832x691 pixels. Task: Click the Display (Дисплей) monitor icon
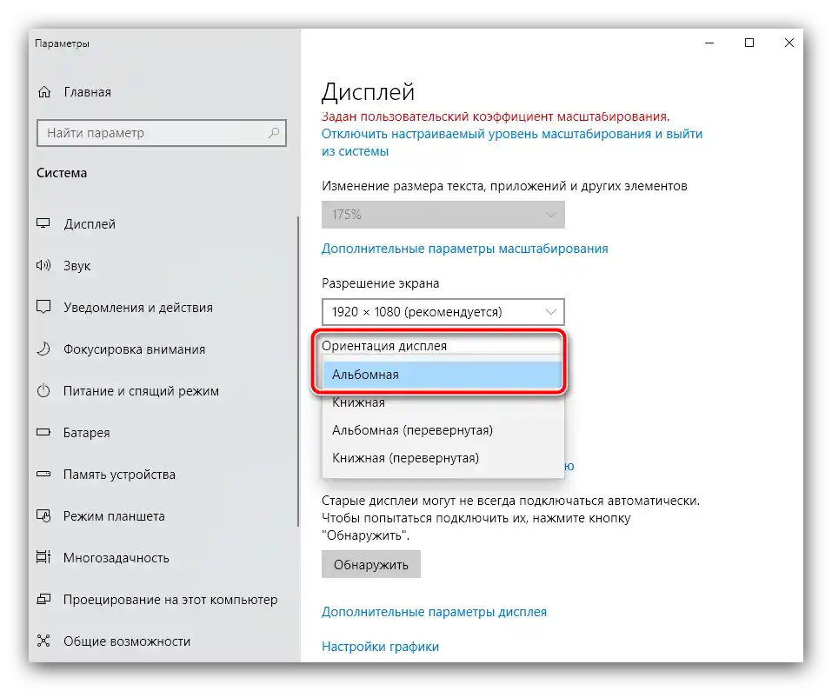[44, 224]
